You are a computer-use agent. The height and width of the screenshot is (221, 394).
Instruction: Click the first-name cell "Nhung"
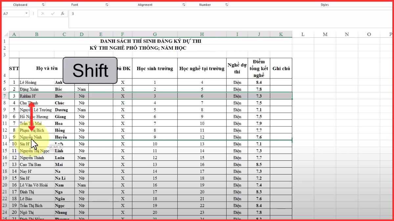tap(64, 212)
